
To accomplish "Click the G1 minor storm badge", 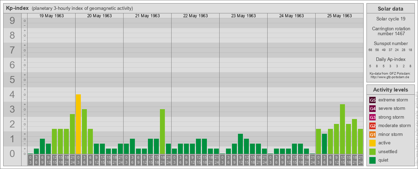I will (372, 134).
